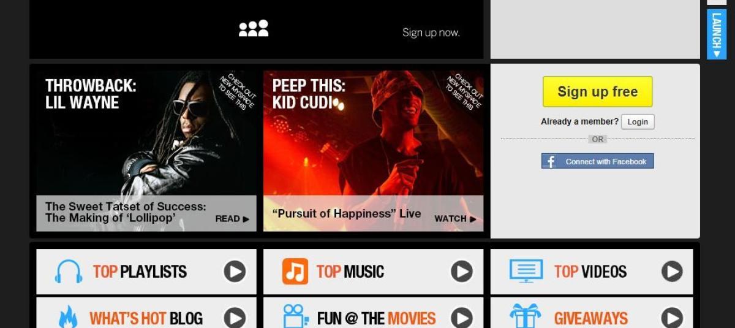Connect with Facebook button
735x328 pixels.
click(598, 161)
